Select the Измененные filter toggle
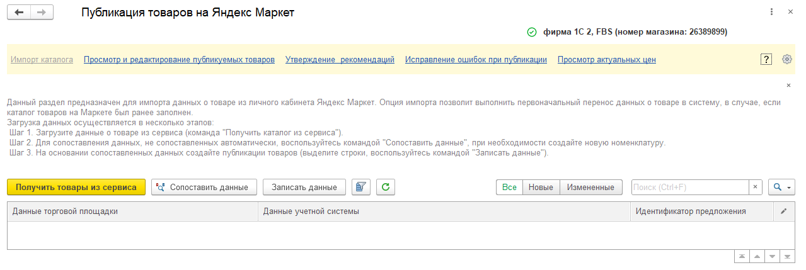The image size is (806, 270). click(591, 188)
